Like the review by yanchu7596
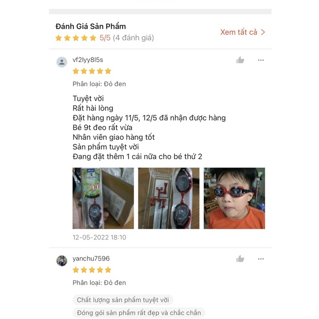Viewport: 319px width, 319px height. tap(240, 259)
